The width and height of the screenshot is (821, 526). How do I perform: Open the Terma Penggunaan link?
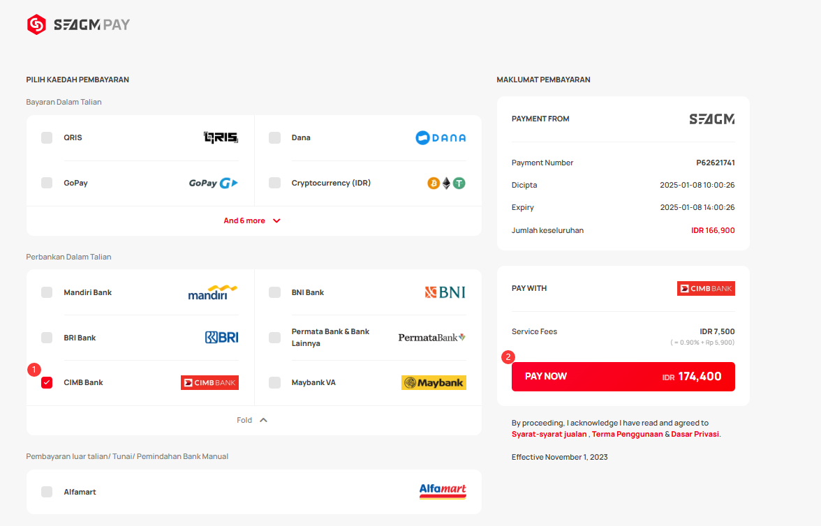click(x=627, y=434)
